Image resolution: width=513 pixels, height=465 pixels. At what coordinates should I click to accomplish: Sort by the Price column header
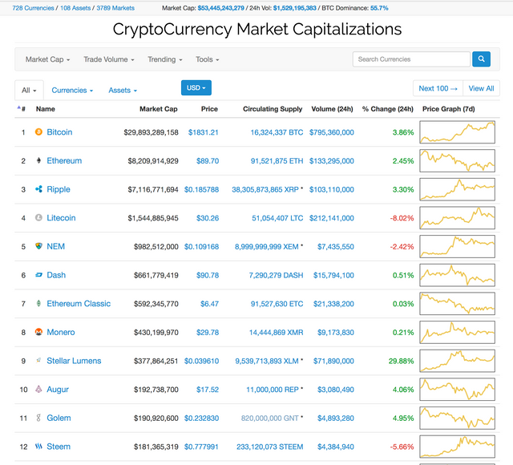(x=209, y=109)
